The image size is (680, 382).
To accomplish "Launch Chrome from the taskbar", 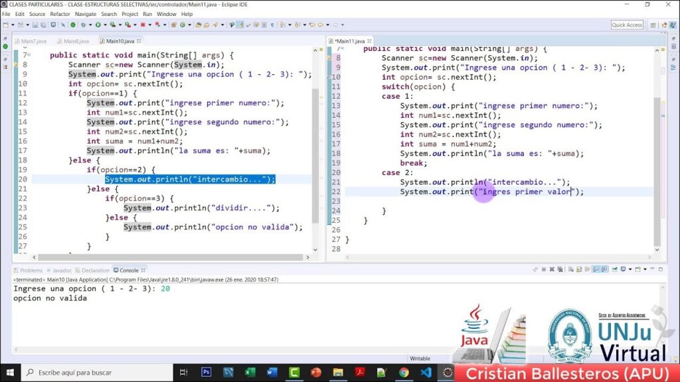I will [x=403, y=373].
